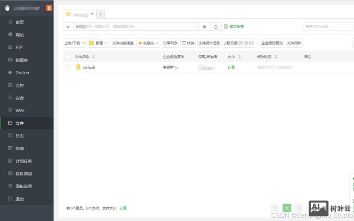Go to next page arrow
This screenshot has width=354, height=221.
pyautogui.click(x=299, y=208)
